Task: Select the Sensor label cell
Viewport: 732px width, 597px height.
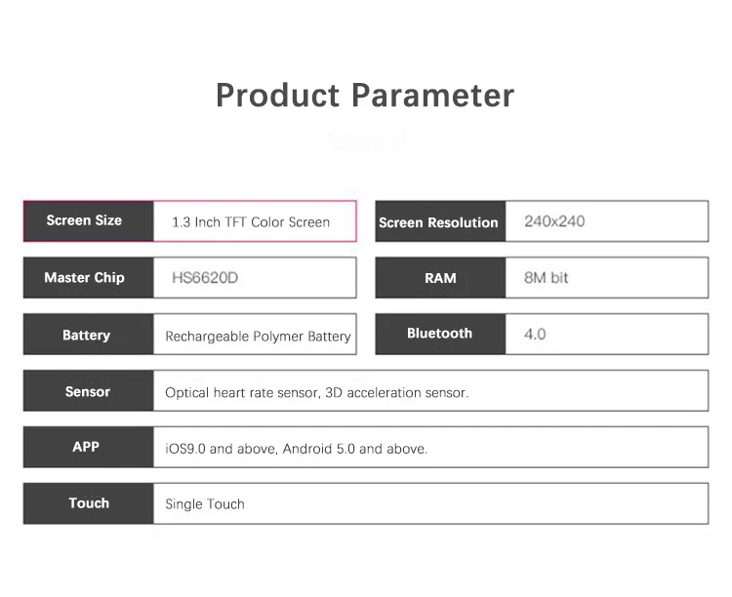Action: click(88, 391)
